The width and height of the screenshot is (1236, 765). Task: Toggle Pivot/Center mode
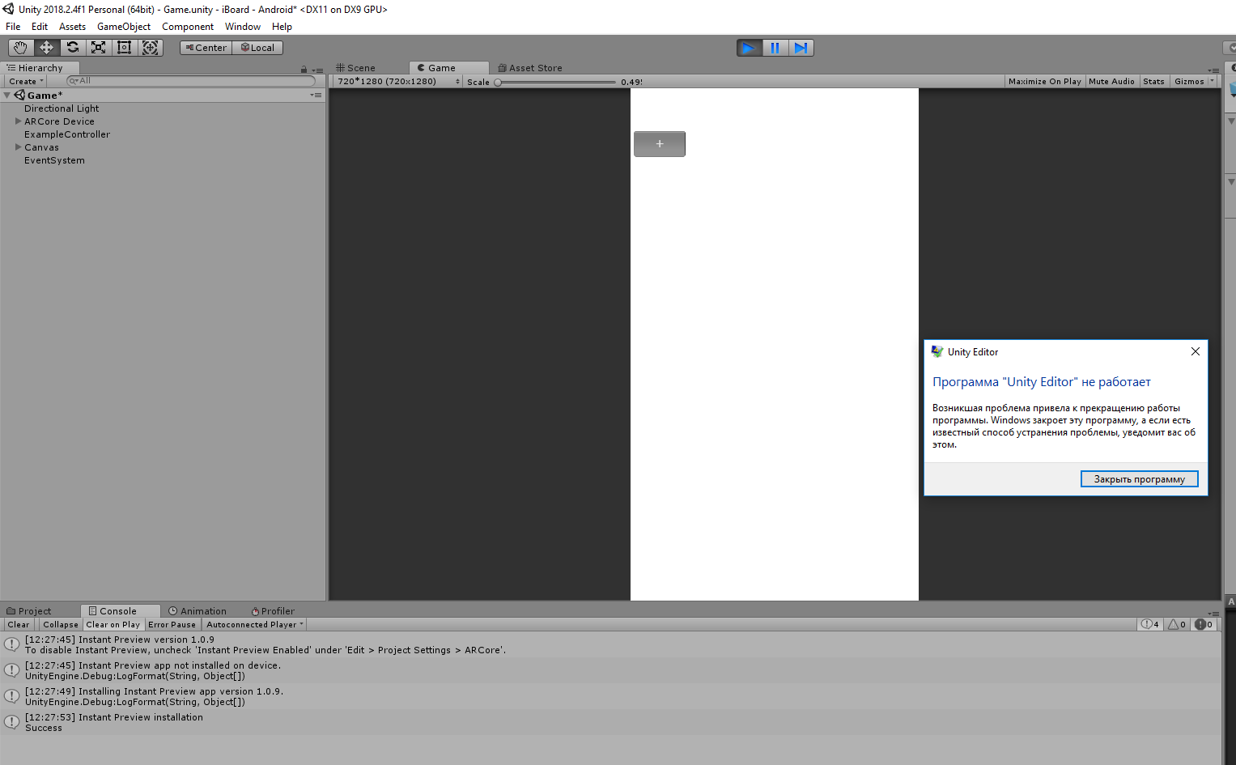point(205,47)
